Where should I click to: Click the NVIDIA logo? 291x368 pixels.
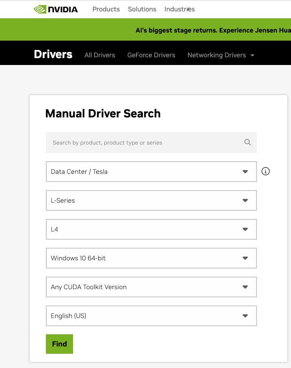[56, 9]
